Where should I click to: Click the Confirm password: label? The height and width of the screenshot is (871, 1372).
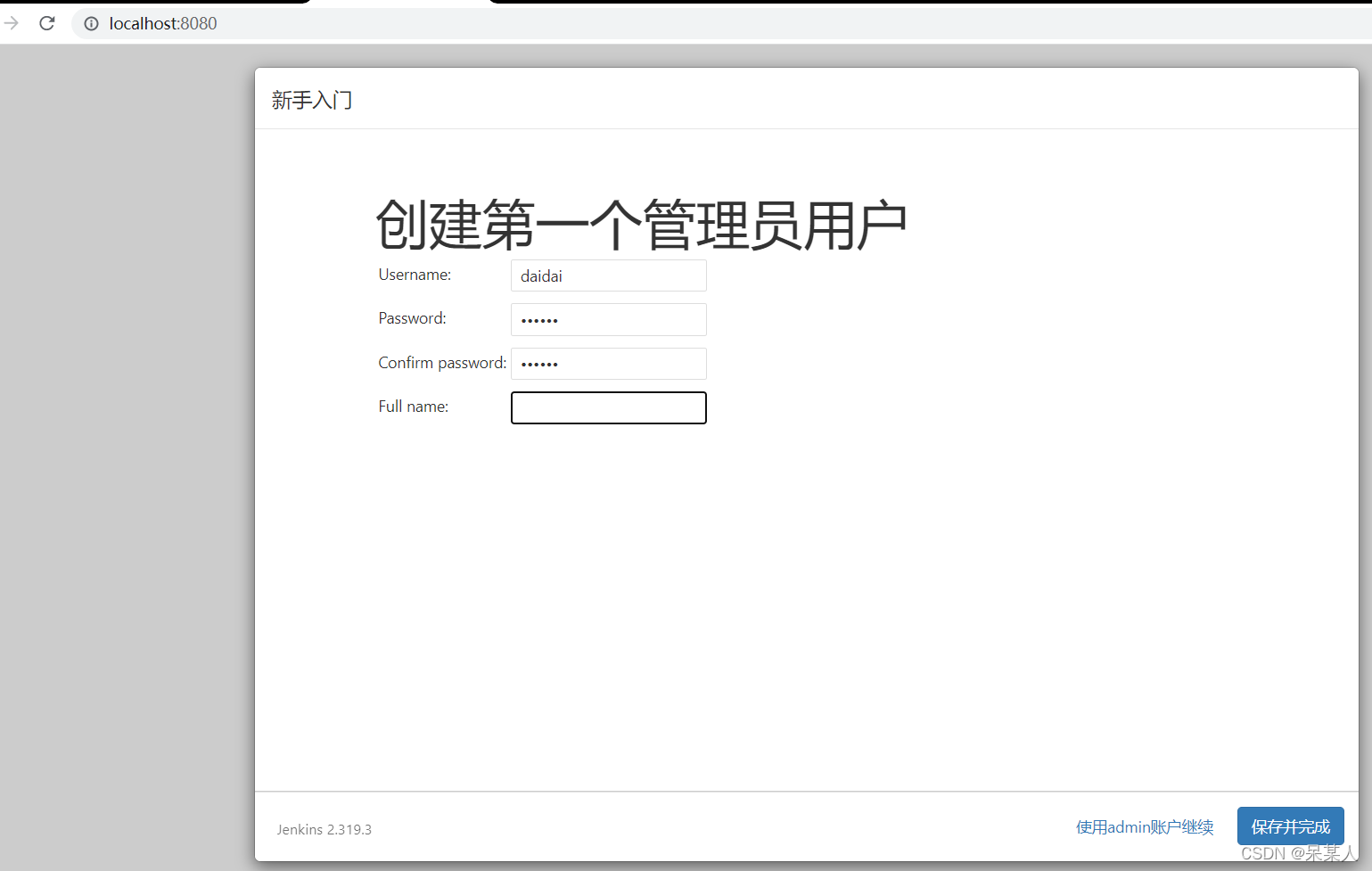pos(442,363)
